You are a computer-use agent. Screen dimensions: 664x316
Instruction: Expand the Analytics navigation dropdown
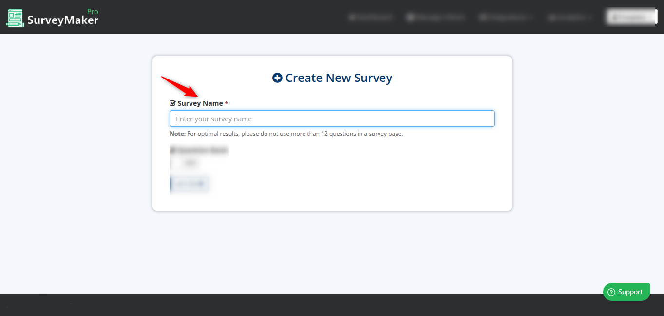[570, 17]
